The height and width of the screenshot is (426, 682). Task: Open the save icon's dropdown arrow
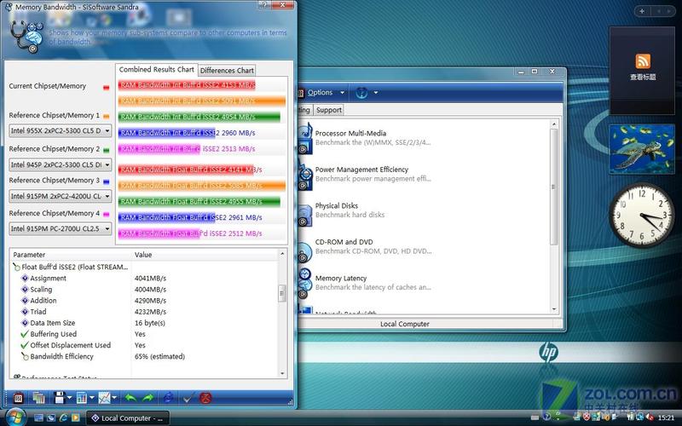pyautogui.click(x=69, y=398)
